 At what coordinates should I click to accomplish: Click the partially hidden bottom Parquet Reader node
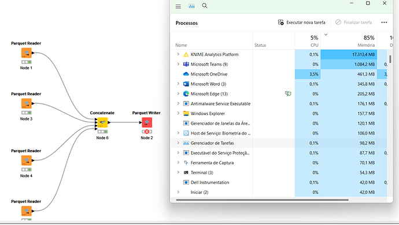tap(26, 211)
